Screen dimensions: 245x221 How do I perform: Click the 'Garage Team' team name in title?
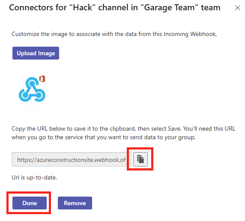[x=170, y=8]
